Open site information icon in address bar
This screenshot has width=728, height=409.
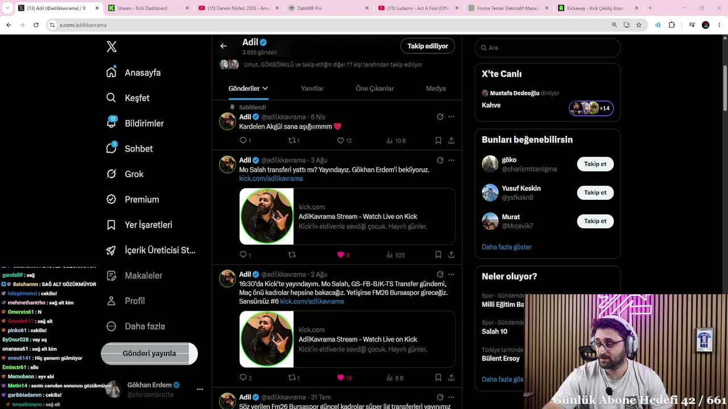(x=52, y=25)
